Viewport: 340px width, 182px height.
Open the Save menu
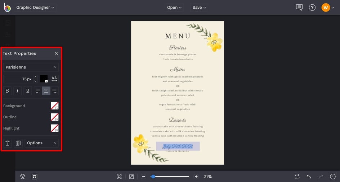coord(199,7)
